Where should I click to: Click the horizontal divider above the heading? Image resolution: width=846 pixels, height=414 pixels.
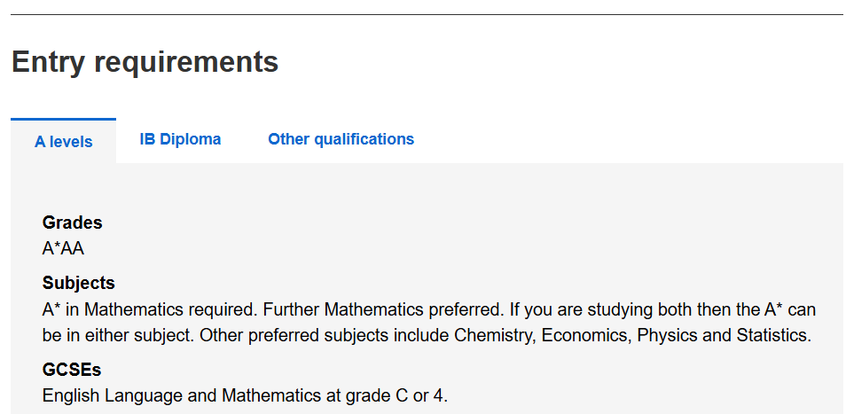click(427, 14)
